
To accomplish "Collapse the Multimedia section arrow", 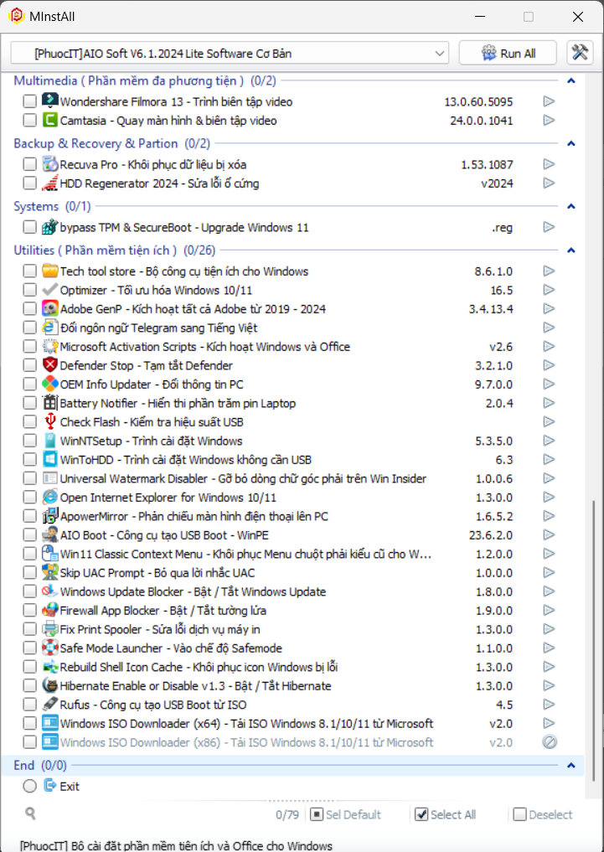I will pos(571,81).
